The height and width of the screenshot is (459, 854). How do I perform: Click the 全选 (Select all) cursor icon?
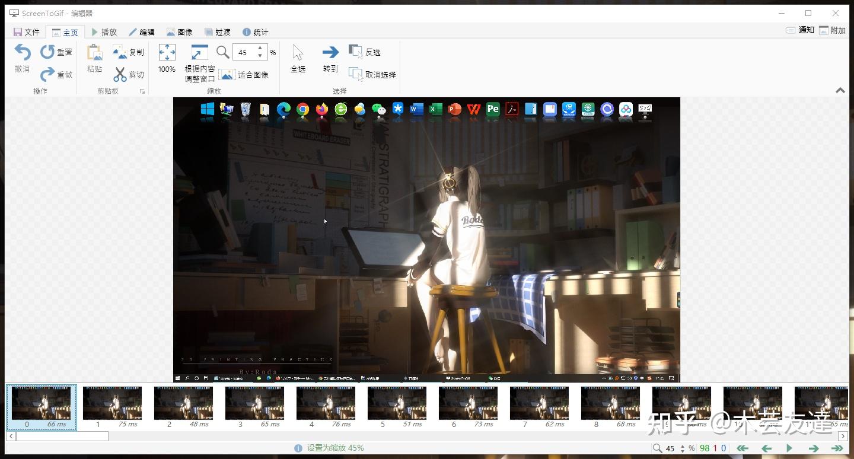coord(298,53)
